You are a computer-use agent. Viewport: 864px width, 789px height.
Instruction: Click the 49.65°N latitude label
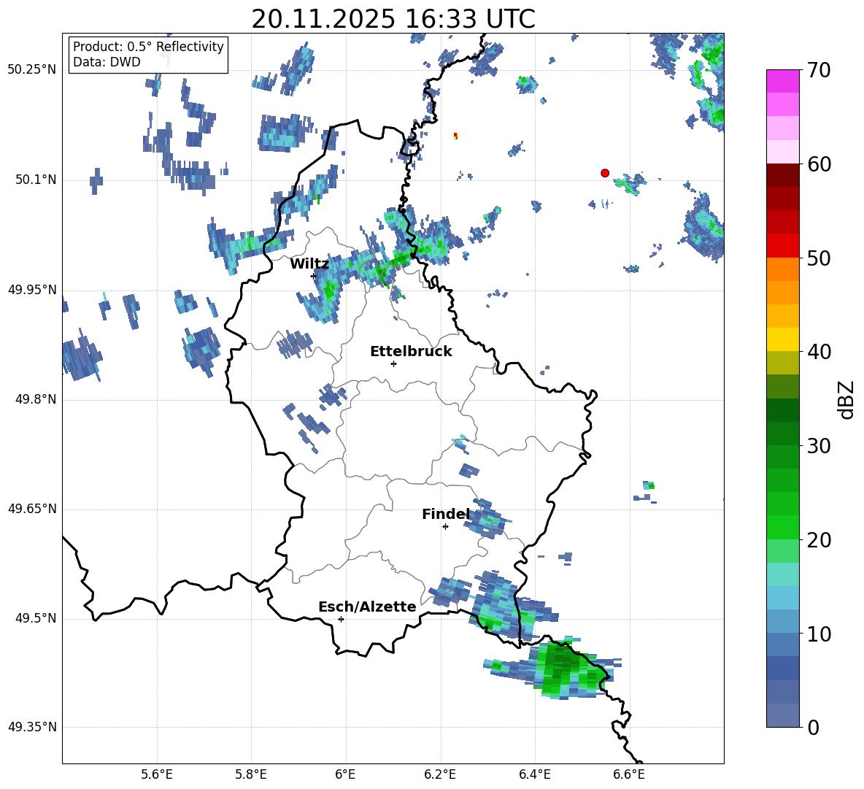[32, 509]
